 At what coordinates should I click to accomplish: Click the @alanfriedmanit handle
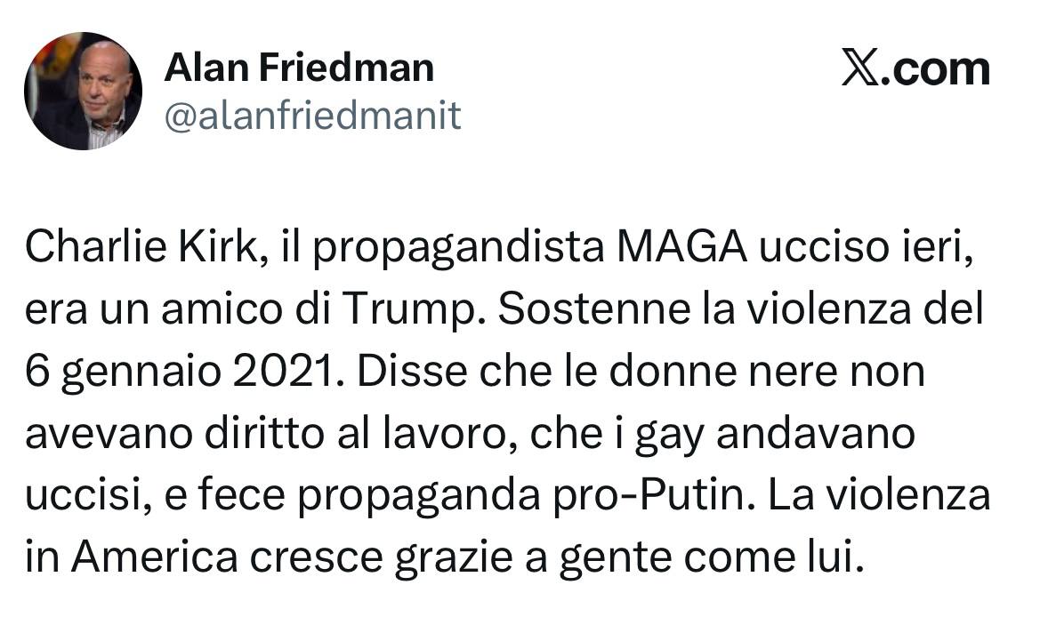tap(312, 116)
